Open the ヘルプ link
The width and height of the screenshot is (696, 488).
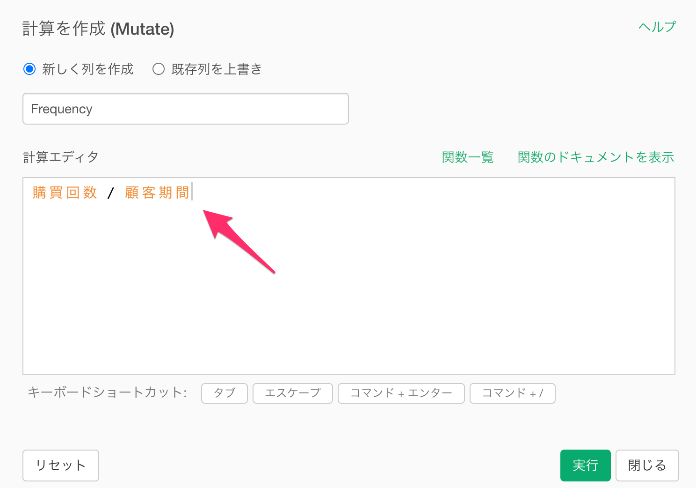pyautogui.click(x=657, y=27)
